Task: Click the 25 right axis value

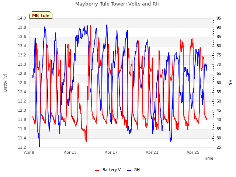Action: click(x=219, y=147)
